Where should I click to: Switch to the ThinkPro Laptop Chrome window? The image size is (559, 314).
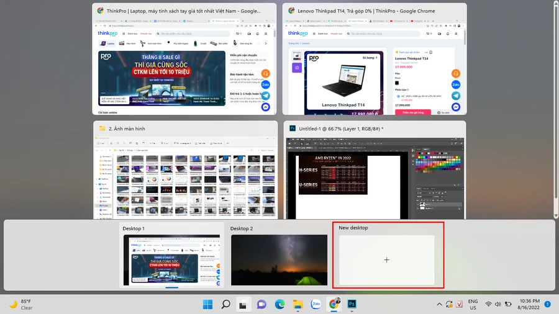click(184, 59)
